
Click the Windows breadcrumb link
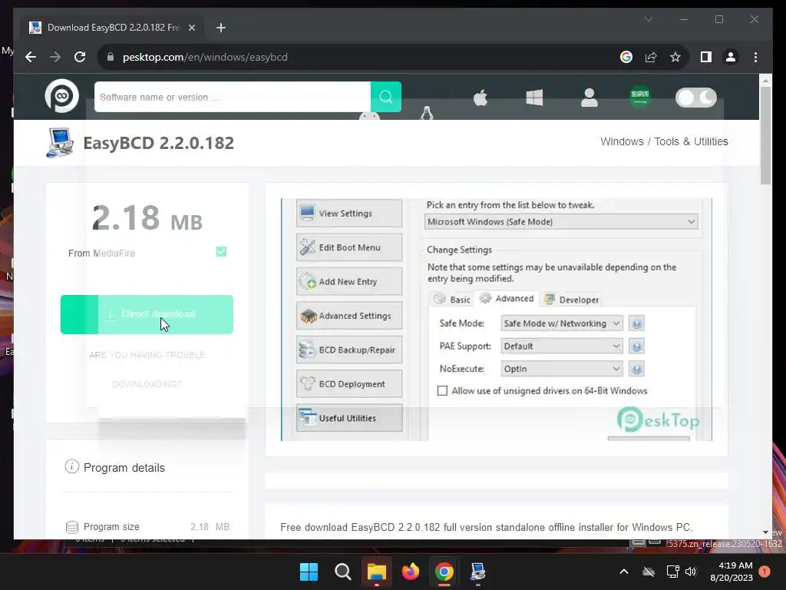(x=622, y=141)
